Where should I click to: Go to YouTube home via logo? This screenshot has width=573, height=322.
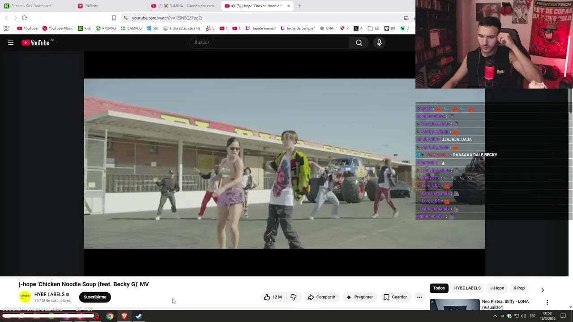tap(35, 42)
